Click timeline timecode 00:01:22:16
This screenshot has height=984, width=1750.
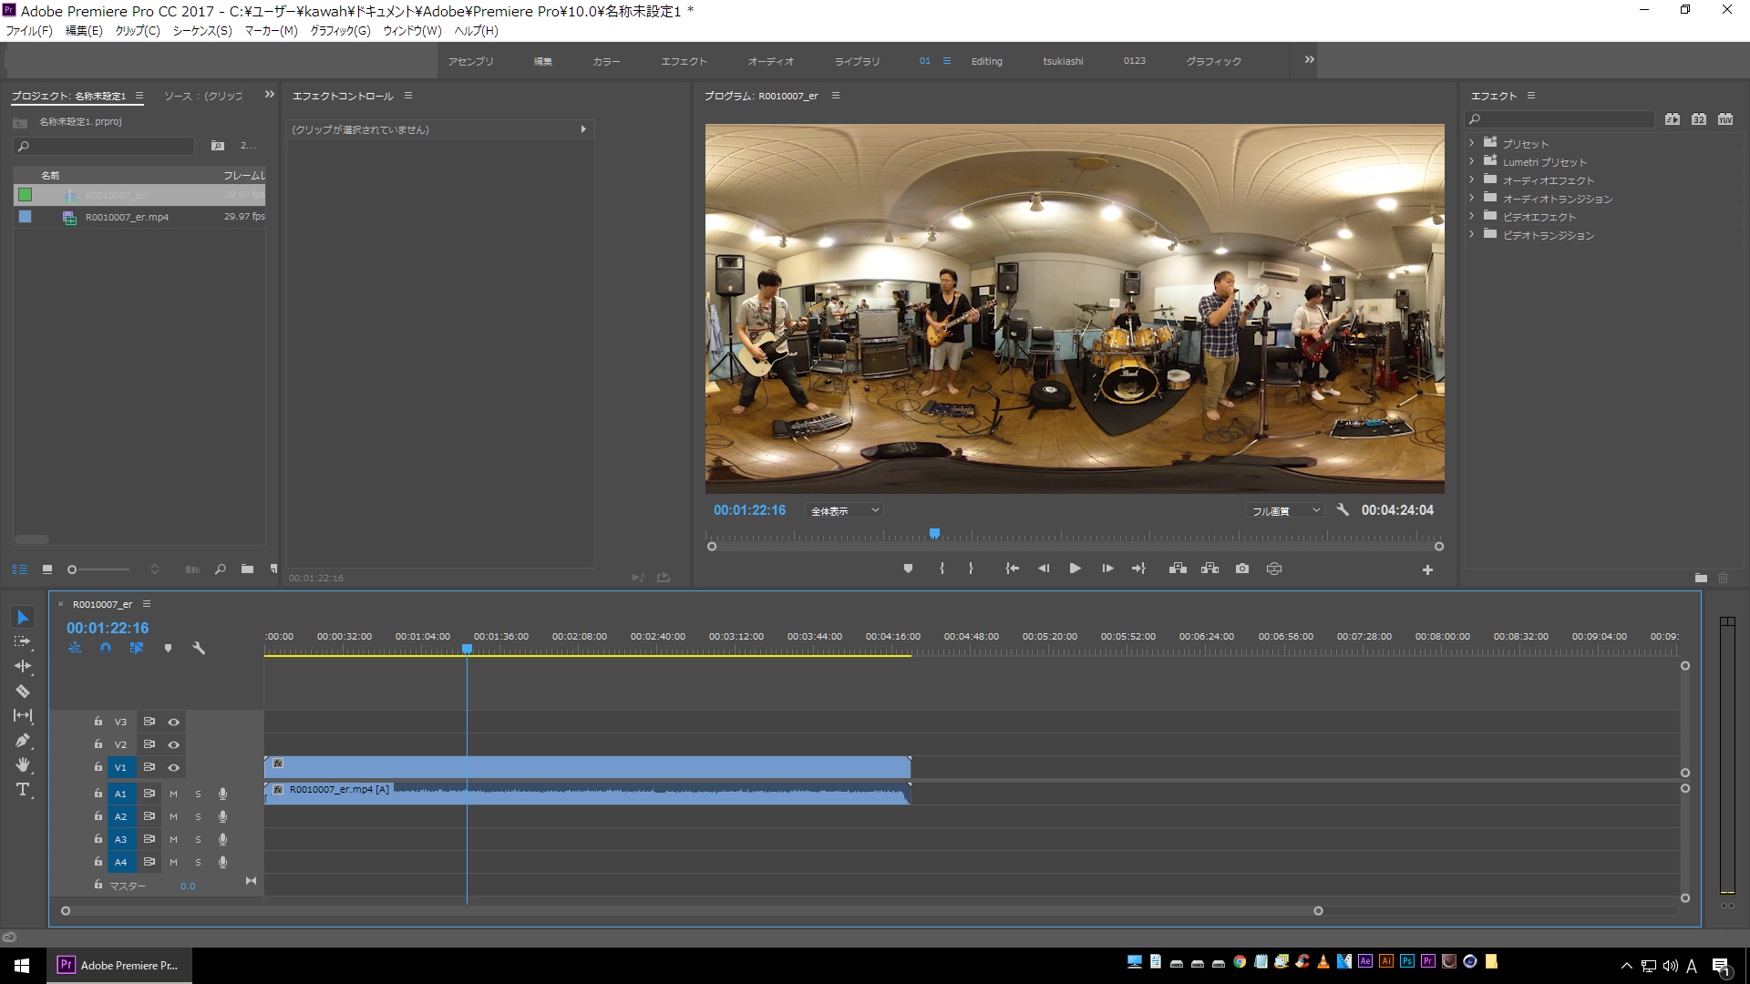point(108,628)
